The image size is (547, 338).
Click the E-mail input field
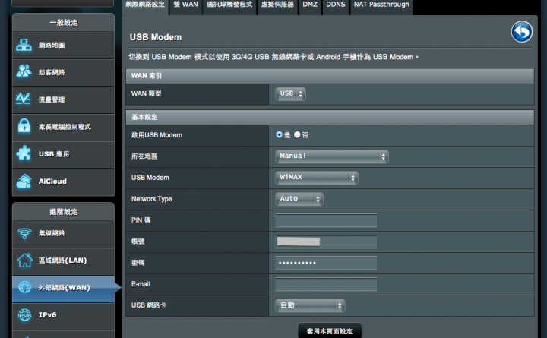click(x=326, y=284)
